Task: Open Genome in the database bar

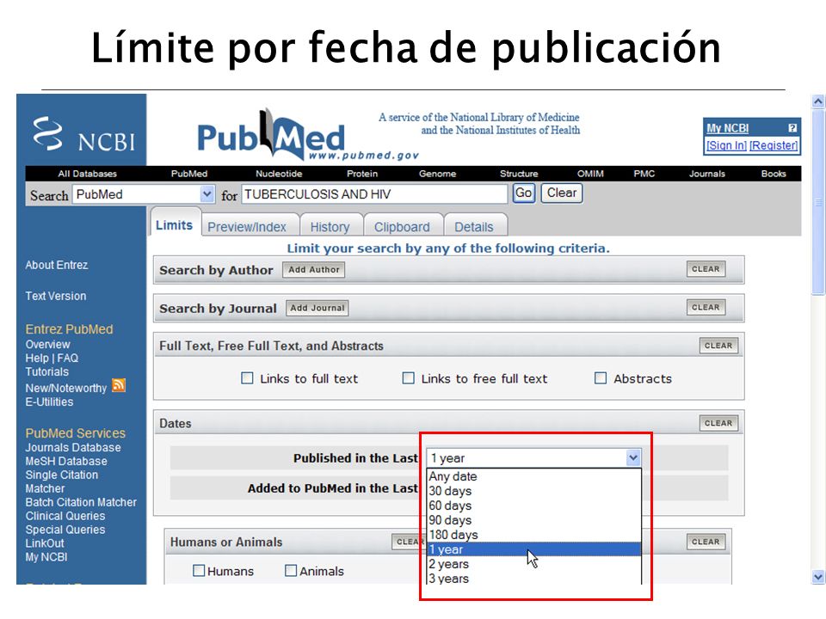Action: (x=437, y=174)
